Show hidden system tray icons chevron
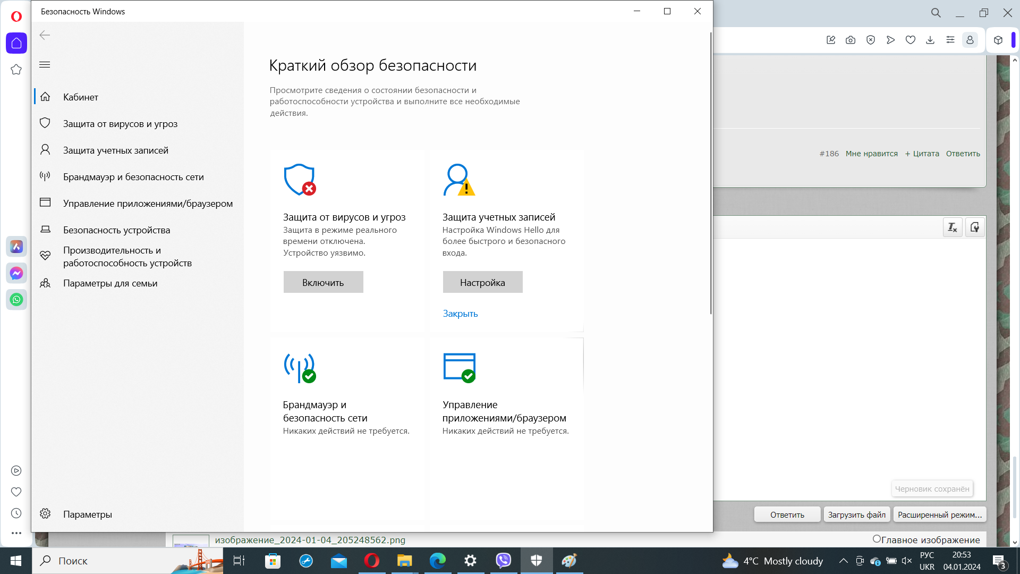The image size is (1020, 574). point(843,561)
